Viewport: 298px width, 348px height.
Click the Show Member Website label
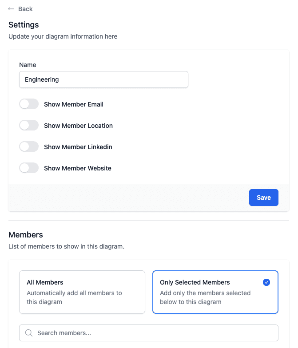[x=78, y=168]
